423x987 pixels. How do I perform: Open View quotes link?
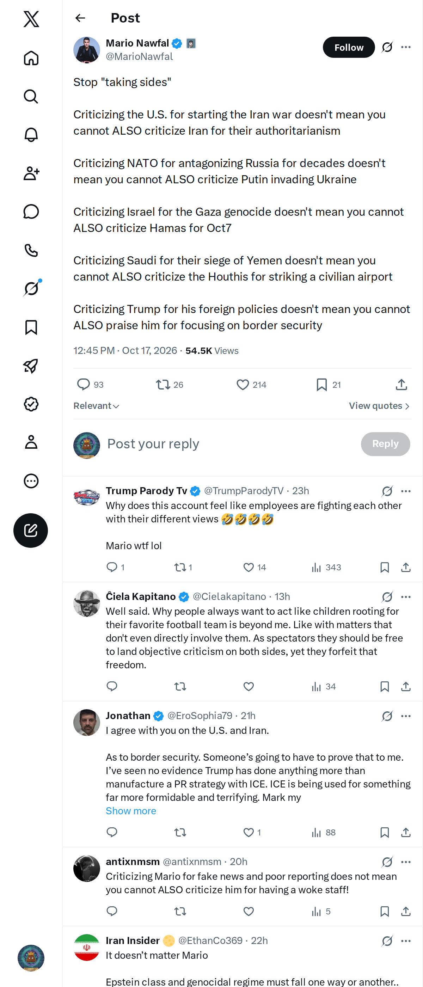point(379,406)
